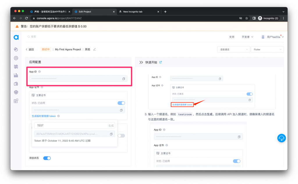
Task: Open the overview pie chart sidebar icon
Action: [x=16, y=49]
